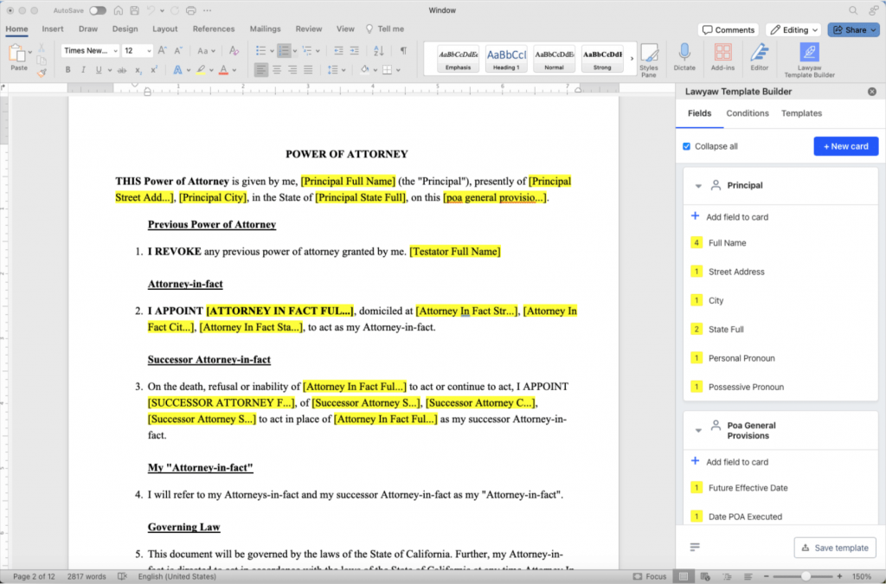Image resolution: width=886 pixels, height=584 pixels.
Task: Collapse the Poa General Provisions card
Action: [x=698, y=430]
